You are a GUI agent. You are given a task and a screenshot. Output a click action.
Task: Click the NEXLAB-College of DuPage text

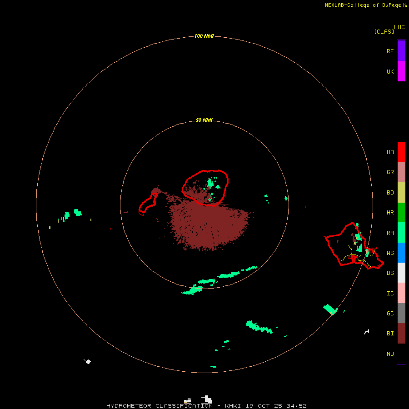363,5
